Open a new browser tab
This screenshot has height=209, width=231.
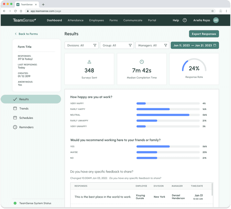(43, 5)
